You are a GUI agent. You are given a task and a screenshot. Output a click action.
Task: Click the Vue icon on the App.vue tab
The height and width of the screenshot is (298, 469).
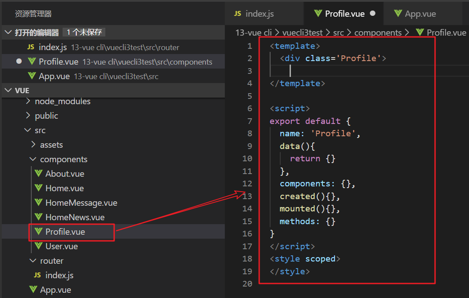pyautogui.click(x=399, y=14)
